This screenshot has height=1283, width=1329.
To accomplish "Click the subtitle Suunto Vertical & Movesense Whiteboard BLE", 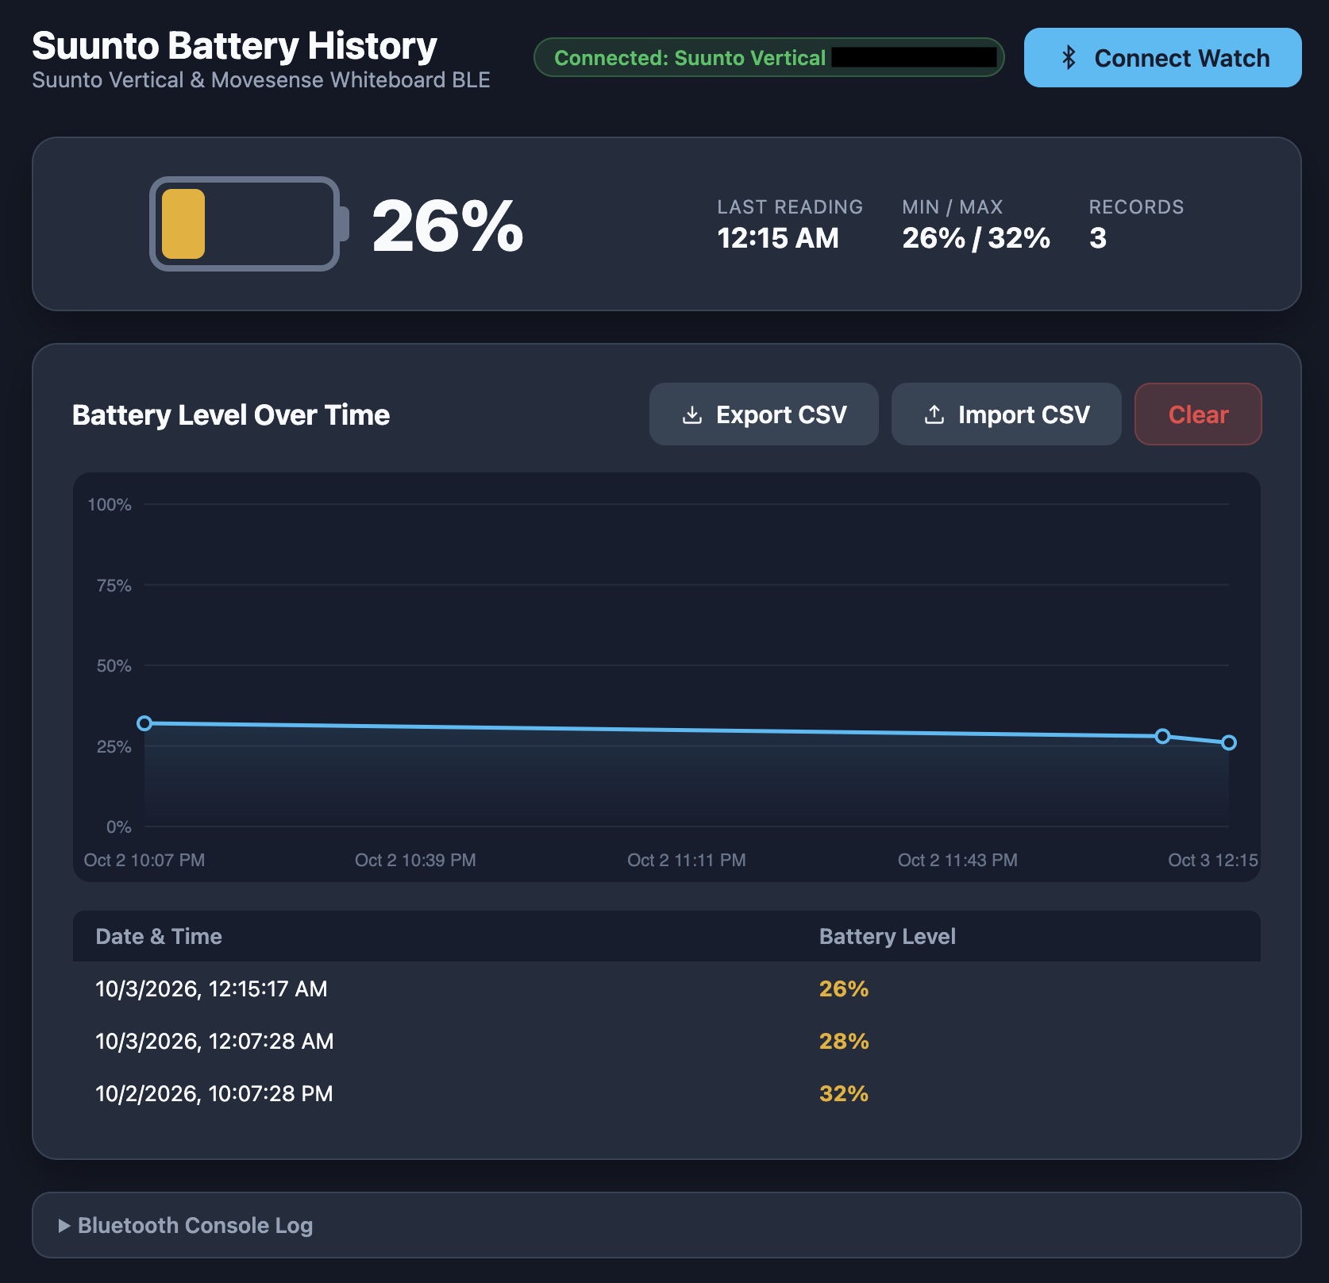I will point(261,80).
